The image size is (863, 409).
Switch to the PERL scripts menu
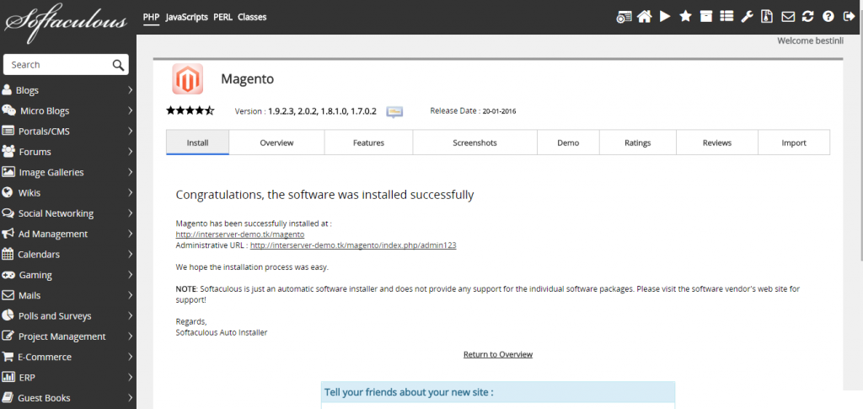pos(222,17)
